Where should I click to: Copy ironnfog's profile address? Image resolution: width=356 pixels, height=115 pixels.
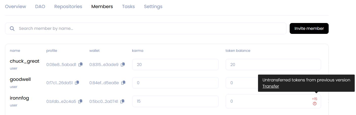tap(80, 101)
